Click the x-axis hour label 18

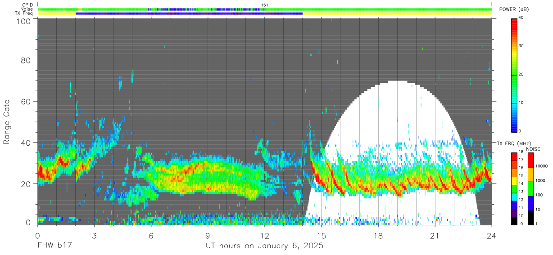point(378,235)
